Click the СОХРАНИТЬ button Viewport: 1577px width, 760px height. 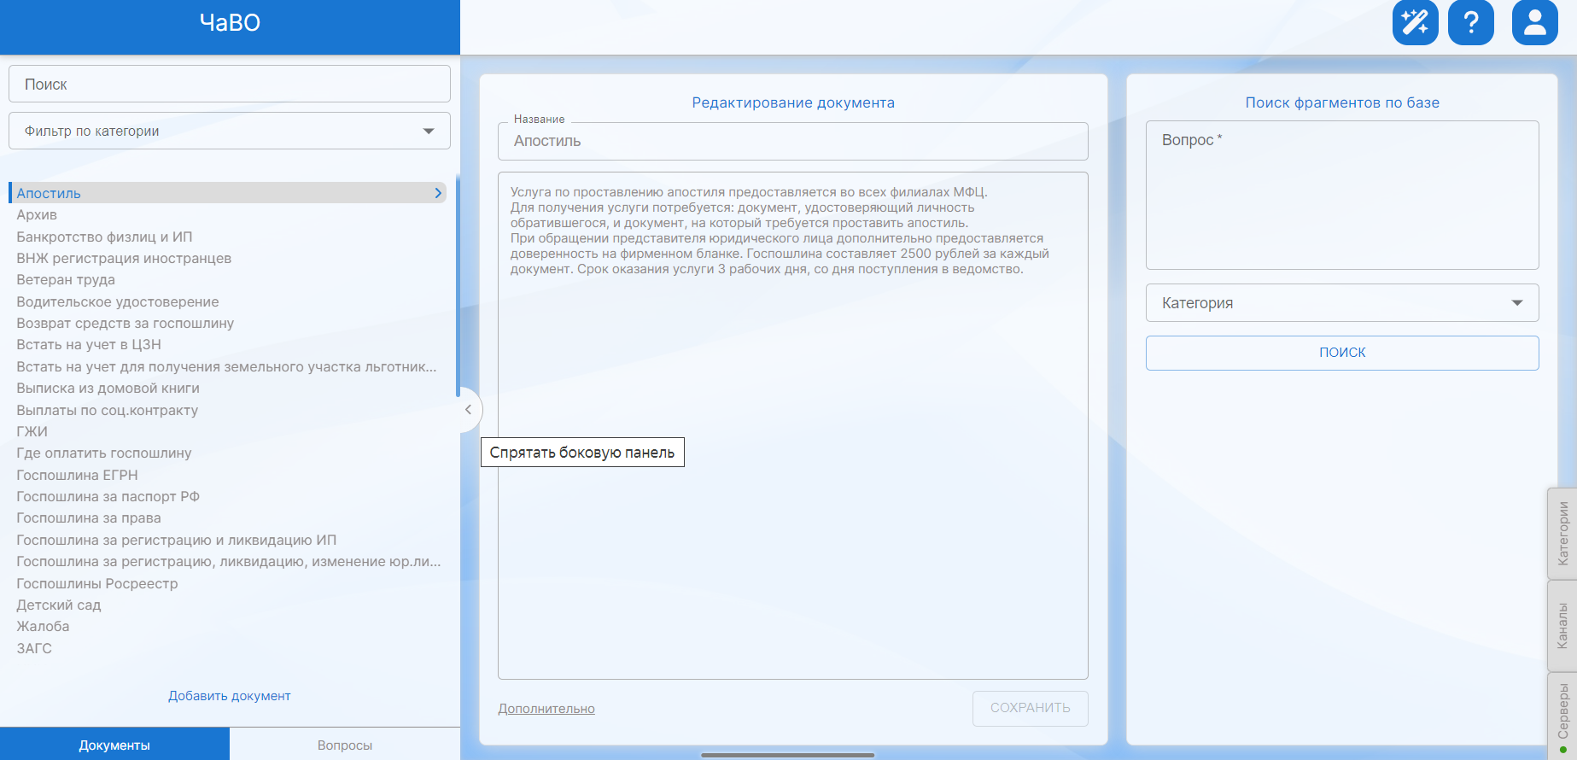pos(1030,708)
